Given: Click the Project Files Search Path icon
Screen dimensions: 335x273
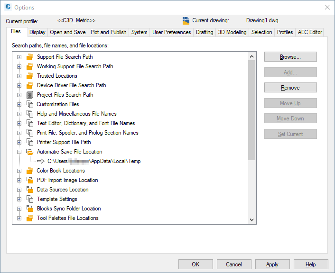Looking at the screenshot, I should pyautogui.click(x=30, y=95).
